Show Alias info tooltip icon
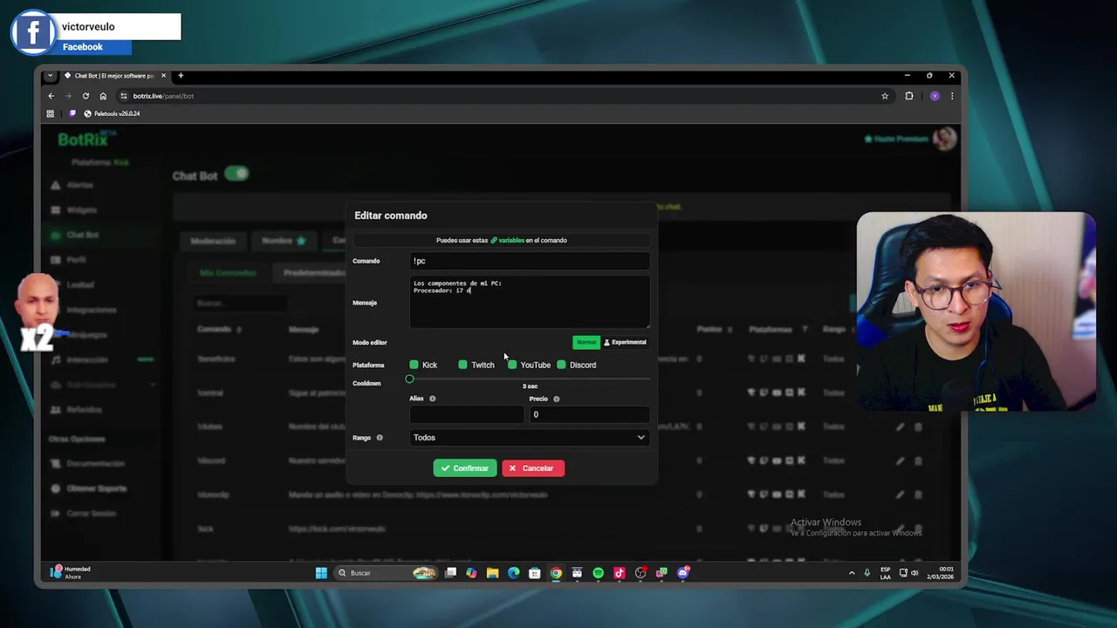Viewport: 1117px width, 628px height. coord(432,399)
